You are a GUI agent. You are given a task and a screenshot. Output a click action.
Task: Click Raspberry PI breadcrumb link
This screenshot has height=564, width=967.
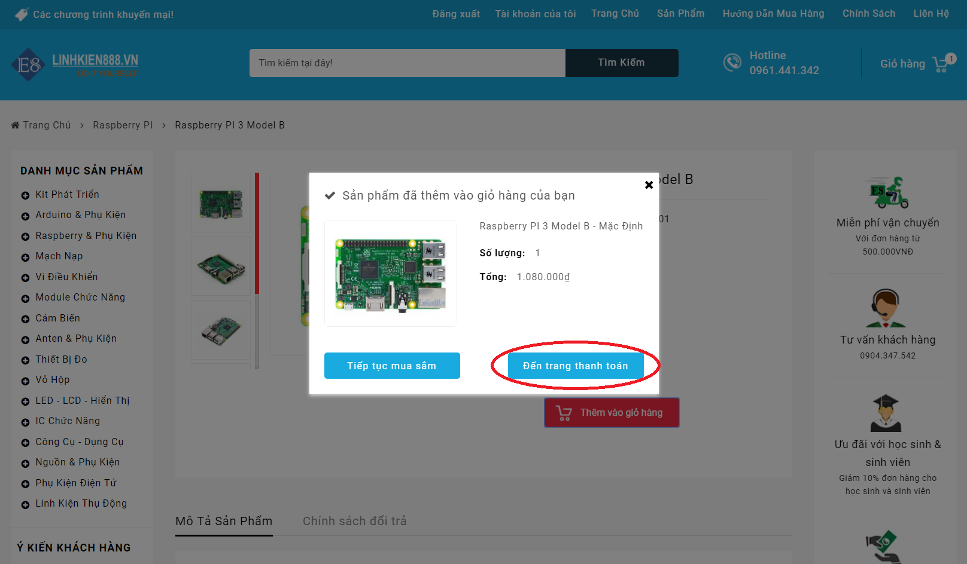(x=123, y=125)
